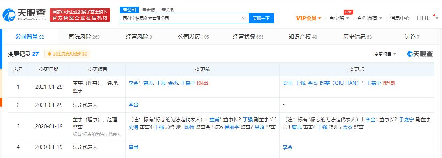Viewport: 442px width, 158px height.
Task: Select the 公司背景 tab
Action: [x=30, y=36]
